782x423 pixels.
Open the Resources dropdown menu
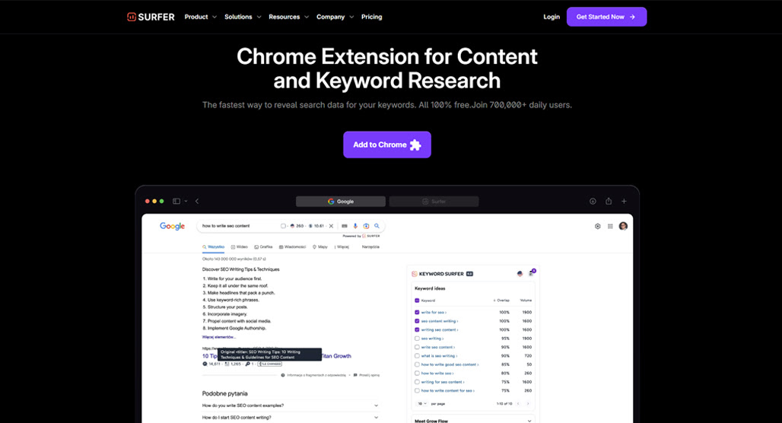click(289, 17)
